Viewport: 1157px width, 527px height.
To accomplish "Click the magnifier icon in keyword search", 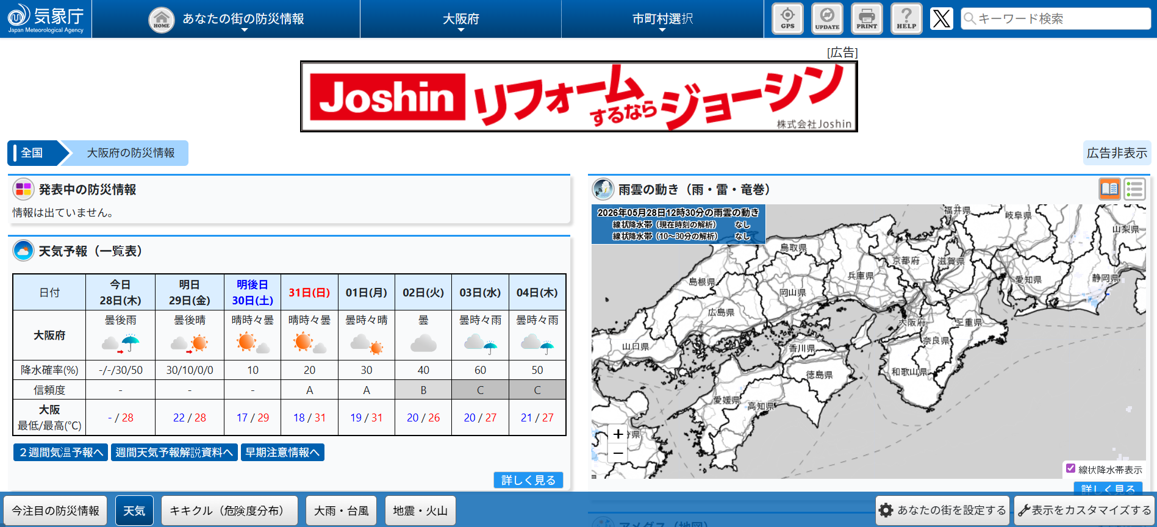I will coord(970,18).
